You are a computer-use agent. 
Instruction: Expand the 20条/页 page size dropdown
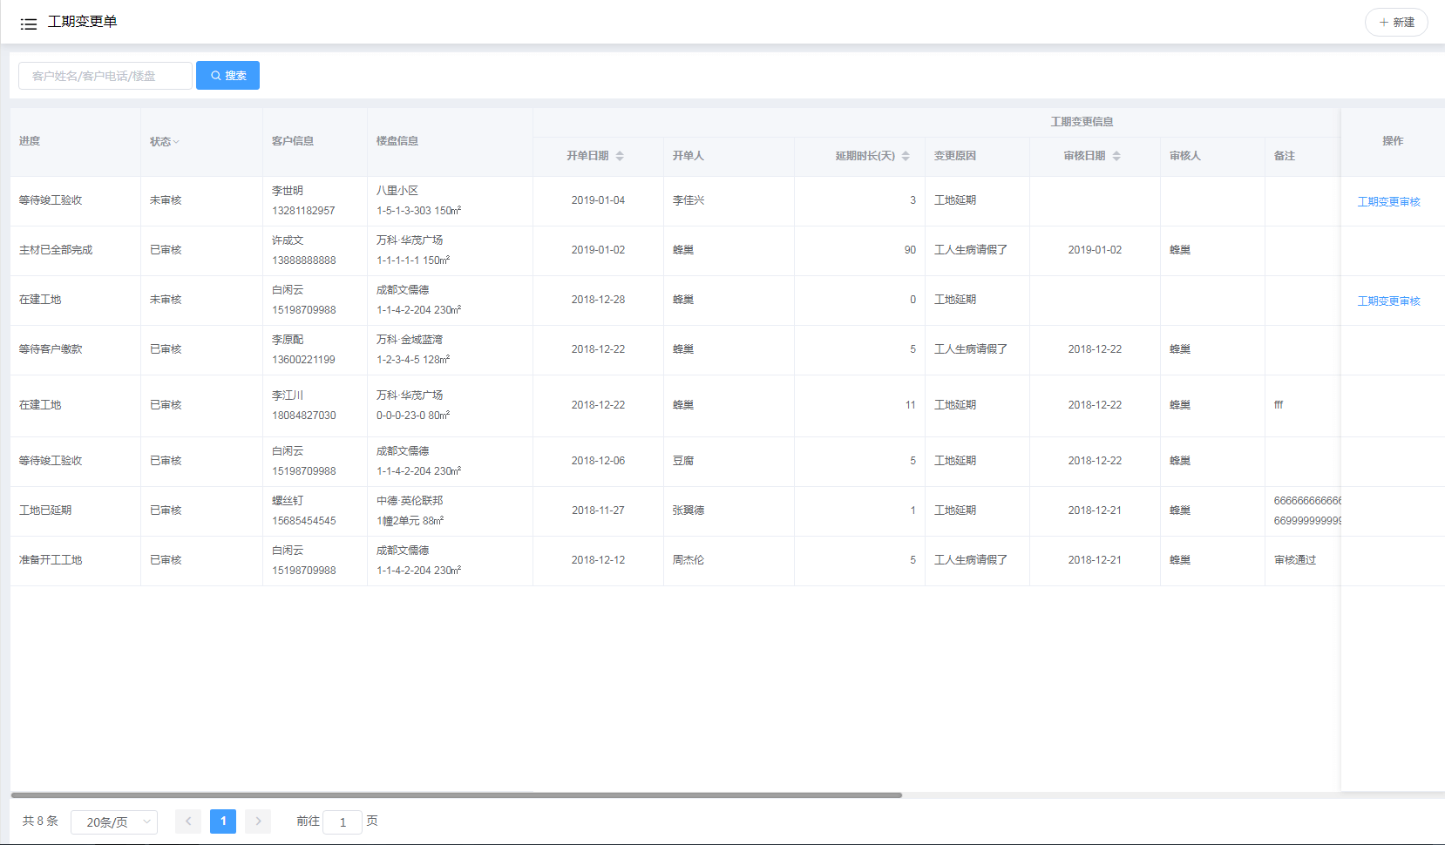point(114,822)
